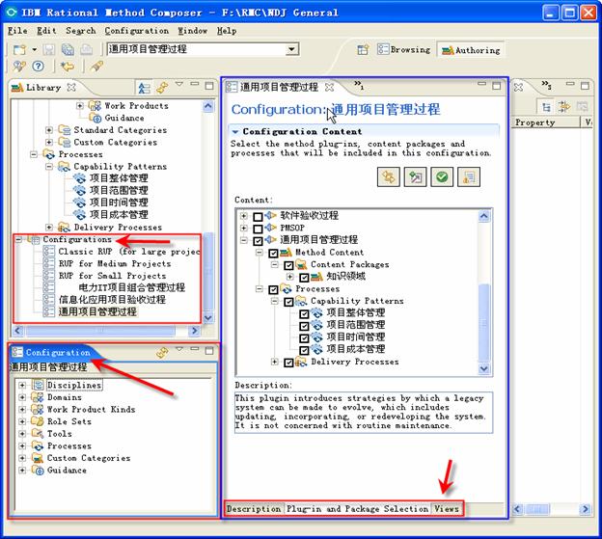Switch to the Authoring perspective
Image resolution: width=602 pixels, height=539 pixels.
471,50
